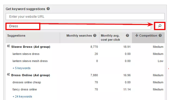Collapse the Dress Online ad group

point(8,75)
